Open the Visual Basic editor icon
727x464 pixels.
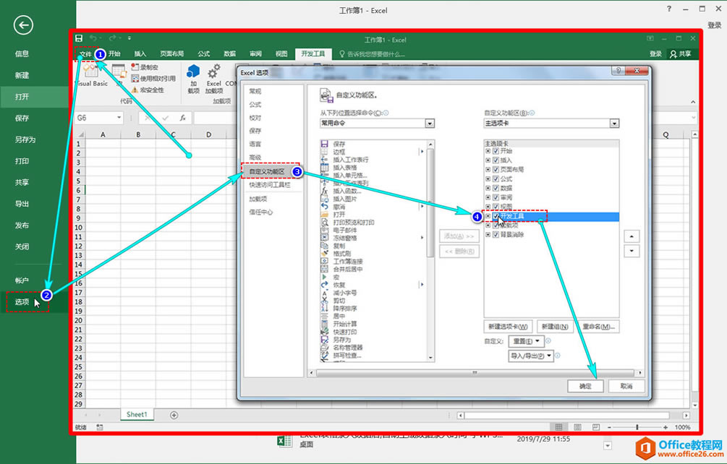(x=91, y=70)
